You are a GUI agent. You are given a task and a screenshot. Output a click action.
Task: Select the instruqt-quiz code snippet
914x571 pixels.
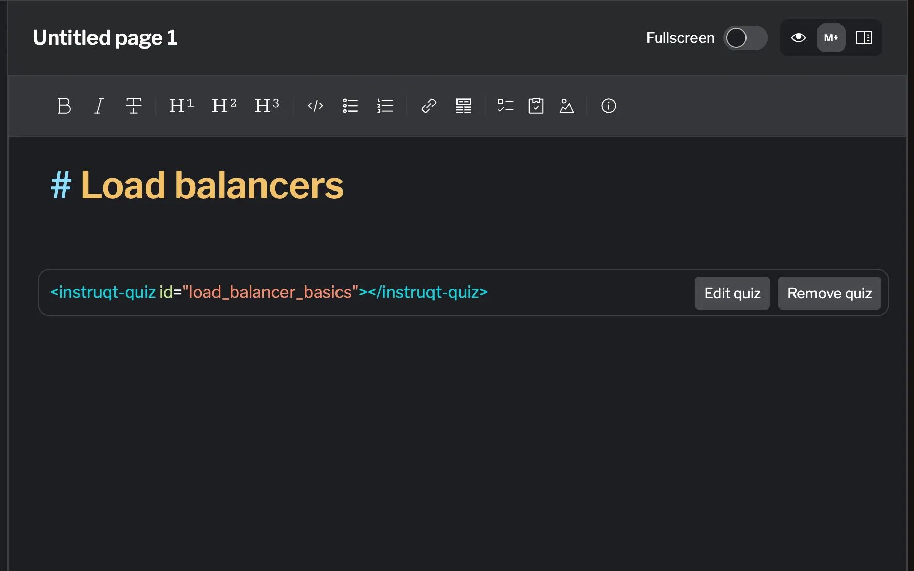pos(268,292)
